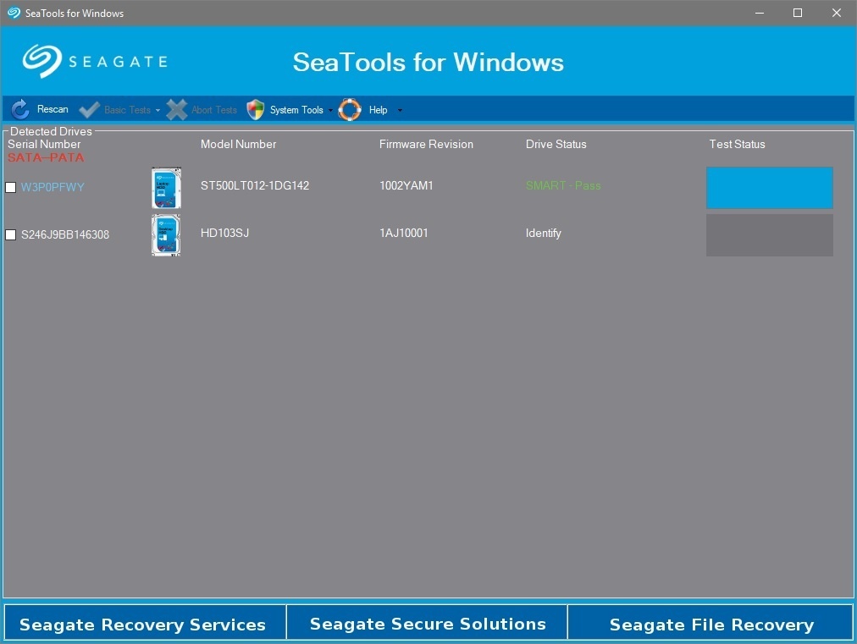Screen dimensions: 857x644
Task: Select drive thumbnail for ST500LT012-1DG142
Action: [x=166, y=188]
